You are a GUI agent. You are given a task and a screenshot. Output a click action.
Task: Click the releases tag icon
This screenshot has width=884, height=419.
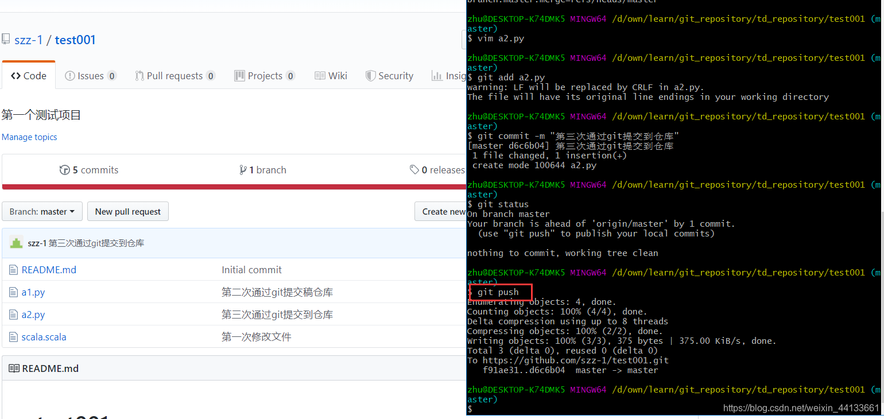click(x=414, y=170)
